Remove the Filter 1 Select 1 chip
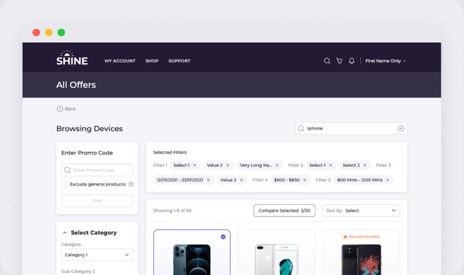Image resolution: width=464 pixels, height=275 pixels. click(x=194, y=165)
